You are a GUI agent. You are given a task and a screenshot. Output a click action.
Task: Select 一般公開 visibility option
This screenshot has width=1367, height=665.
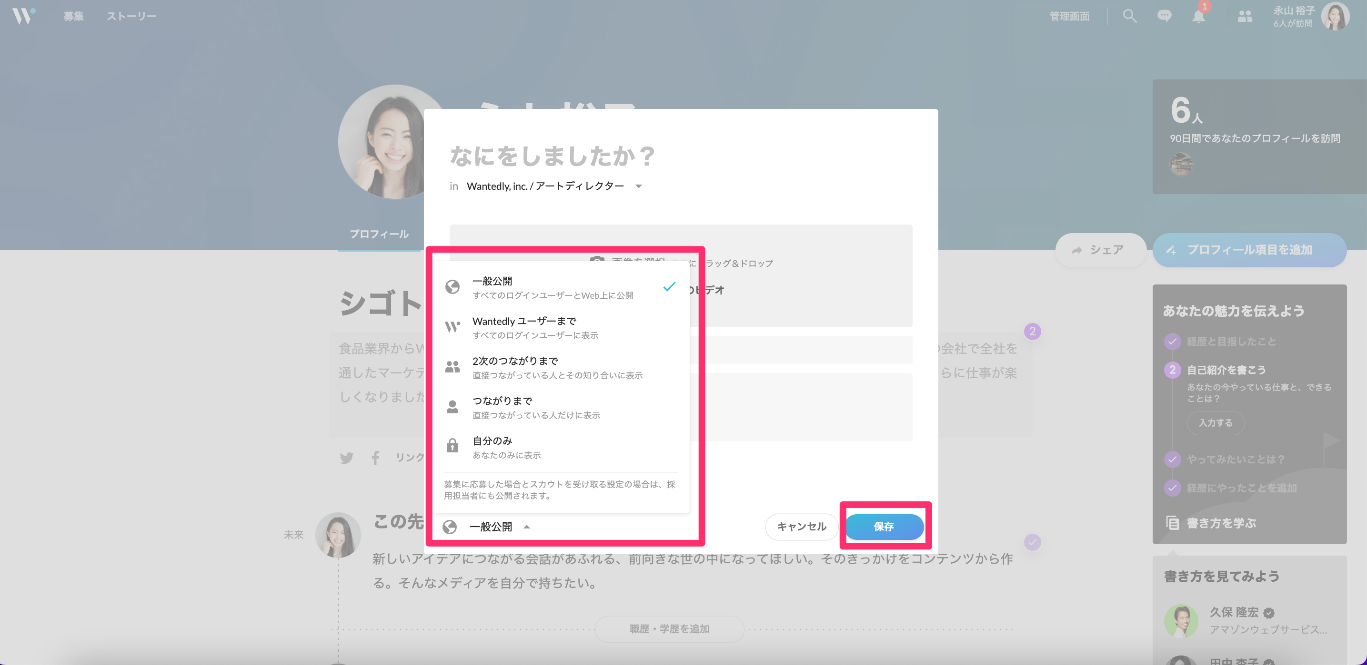[561, 287]
